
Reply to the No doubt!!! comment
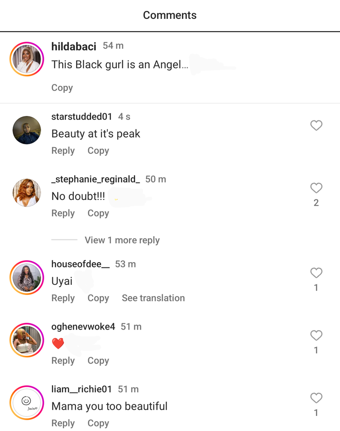(63, 213)
